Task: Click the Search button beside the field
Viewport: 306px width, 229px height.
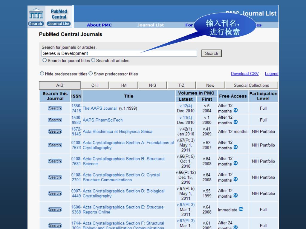Action: 211,53
